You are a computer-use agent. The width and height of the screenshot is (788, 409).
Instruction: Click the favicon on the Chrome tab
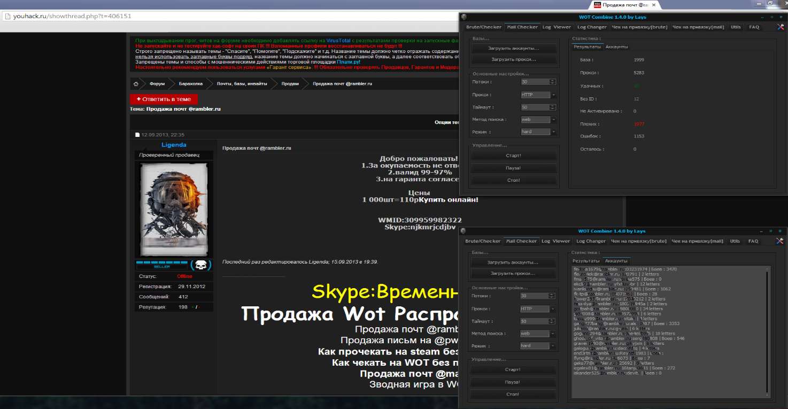[597, 5]
